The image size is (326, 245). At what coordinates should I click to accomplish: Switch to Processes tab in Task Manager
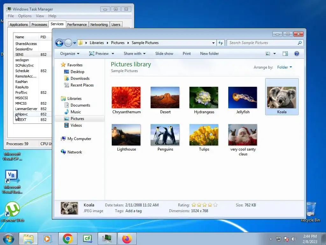tap(39, 25)
